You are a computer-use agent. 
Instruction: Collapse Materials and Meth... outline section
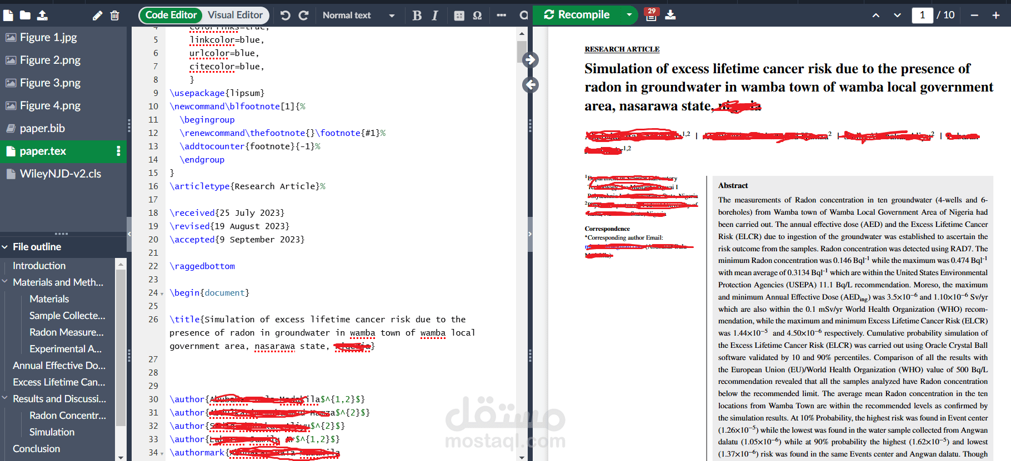point(4,282)
